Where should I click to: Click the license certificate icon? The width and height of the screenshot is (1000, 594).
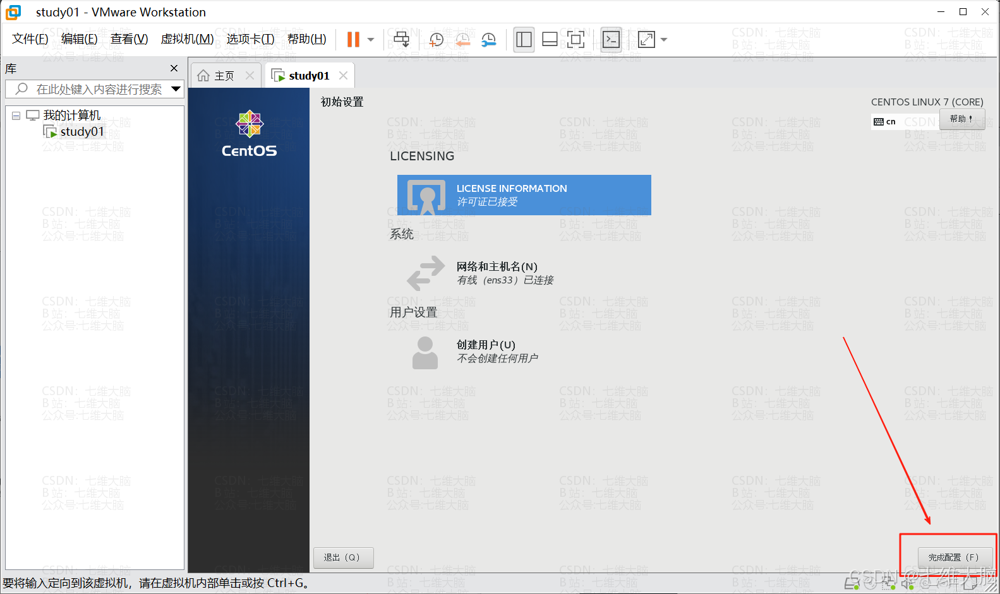[x=427, y=196]
